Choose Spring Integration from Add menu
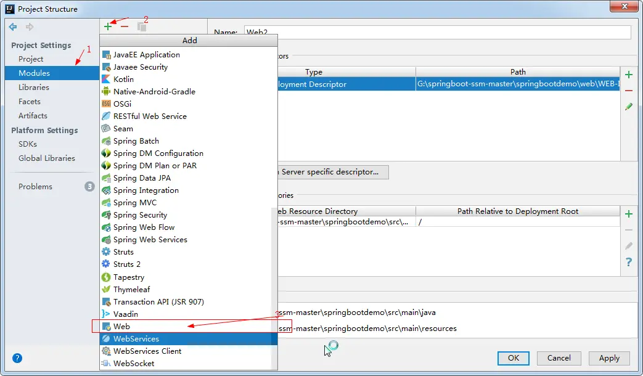The image size is (643, 376). [188, 190]
